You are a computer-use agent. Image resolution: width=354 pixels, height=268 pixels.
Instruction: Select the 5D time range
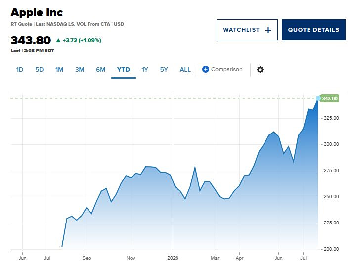tap(39, 70)
